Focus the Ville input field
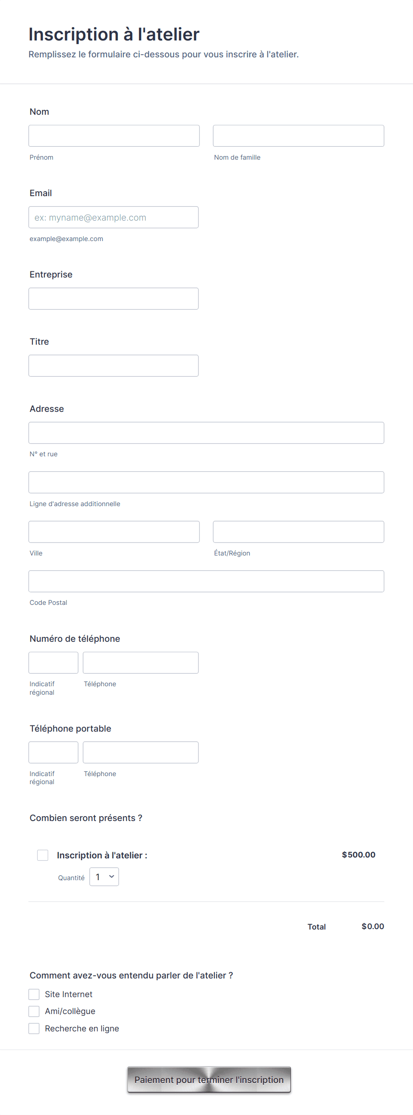Image resolution: width=413 pixels, height=1115 pixels. coord(114,531)
